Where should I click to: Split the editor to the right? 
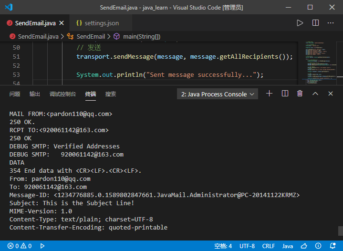point(315,23)
